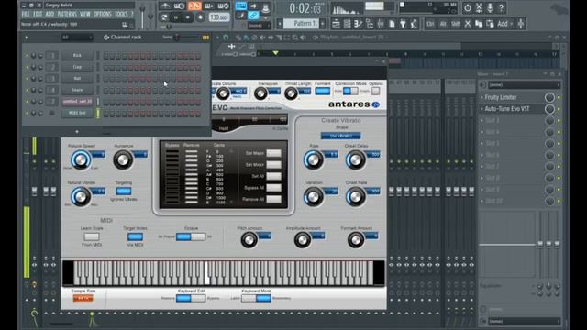This screenshot has width=587, height=330.
Task: Click the pause/play transport button
Action: click(176, 17)
